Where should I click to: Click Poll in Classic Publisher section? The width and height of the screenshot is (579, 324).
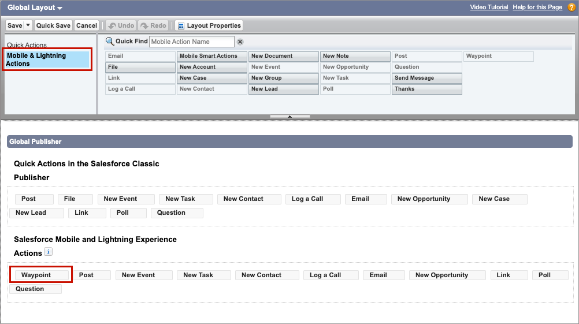click(x=128, y=213)
